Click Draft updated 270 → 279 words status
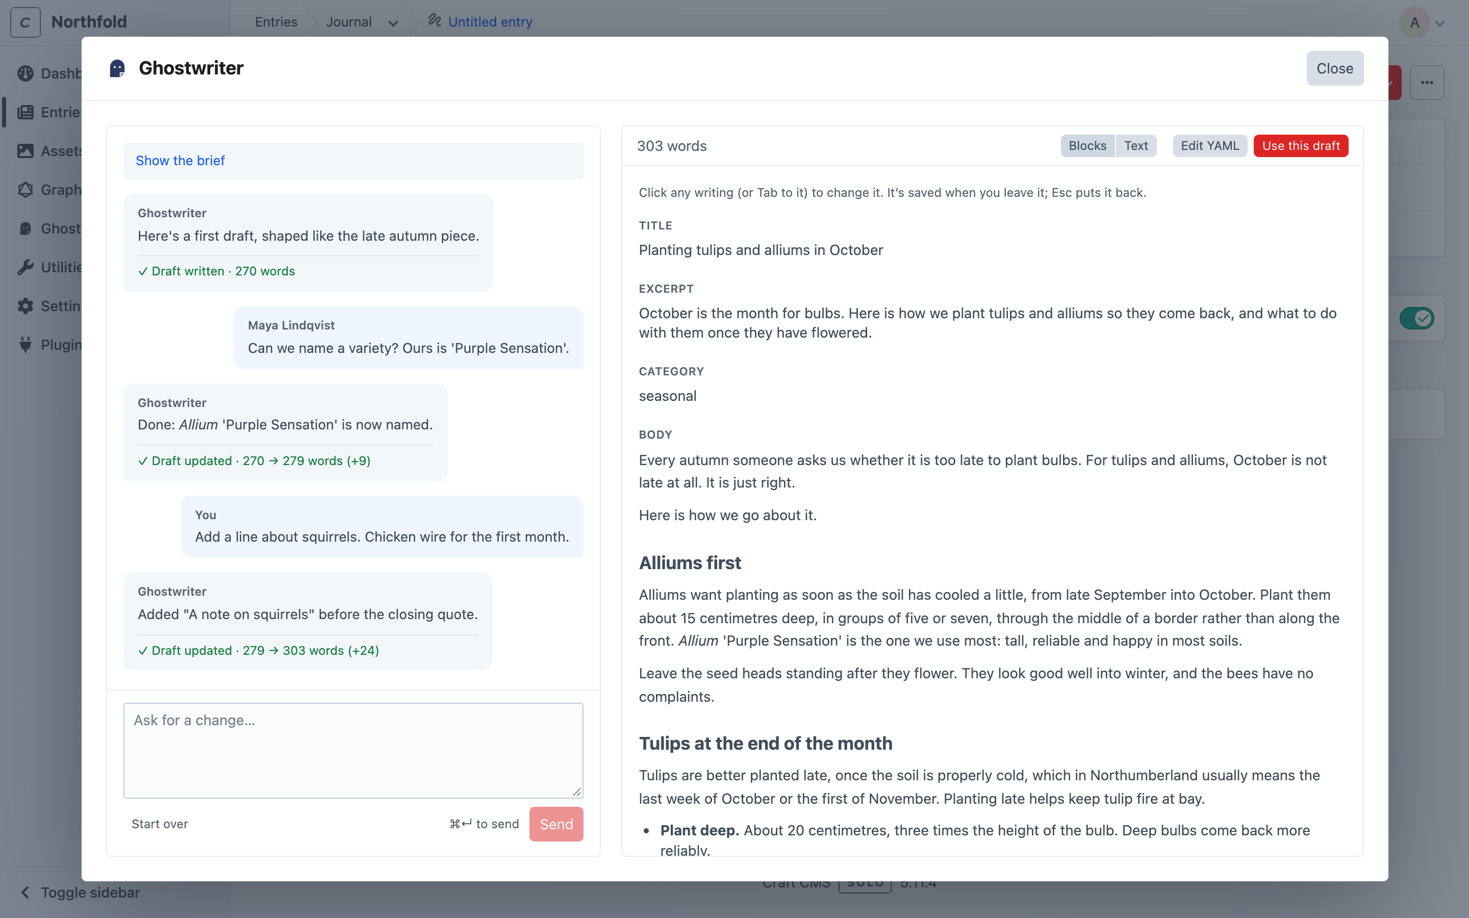The height and width of the screenshot is (918, 1469). 254,461
